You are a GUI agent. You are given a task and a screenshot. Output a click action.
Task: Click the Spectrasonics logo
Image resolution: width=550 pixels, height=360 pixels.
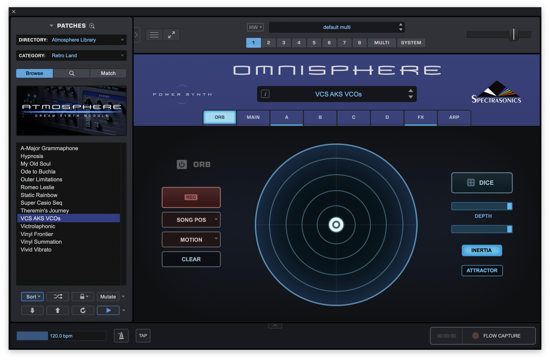point(496,92)
